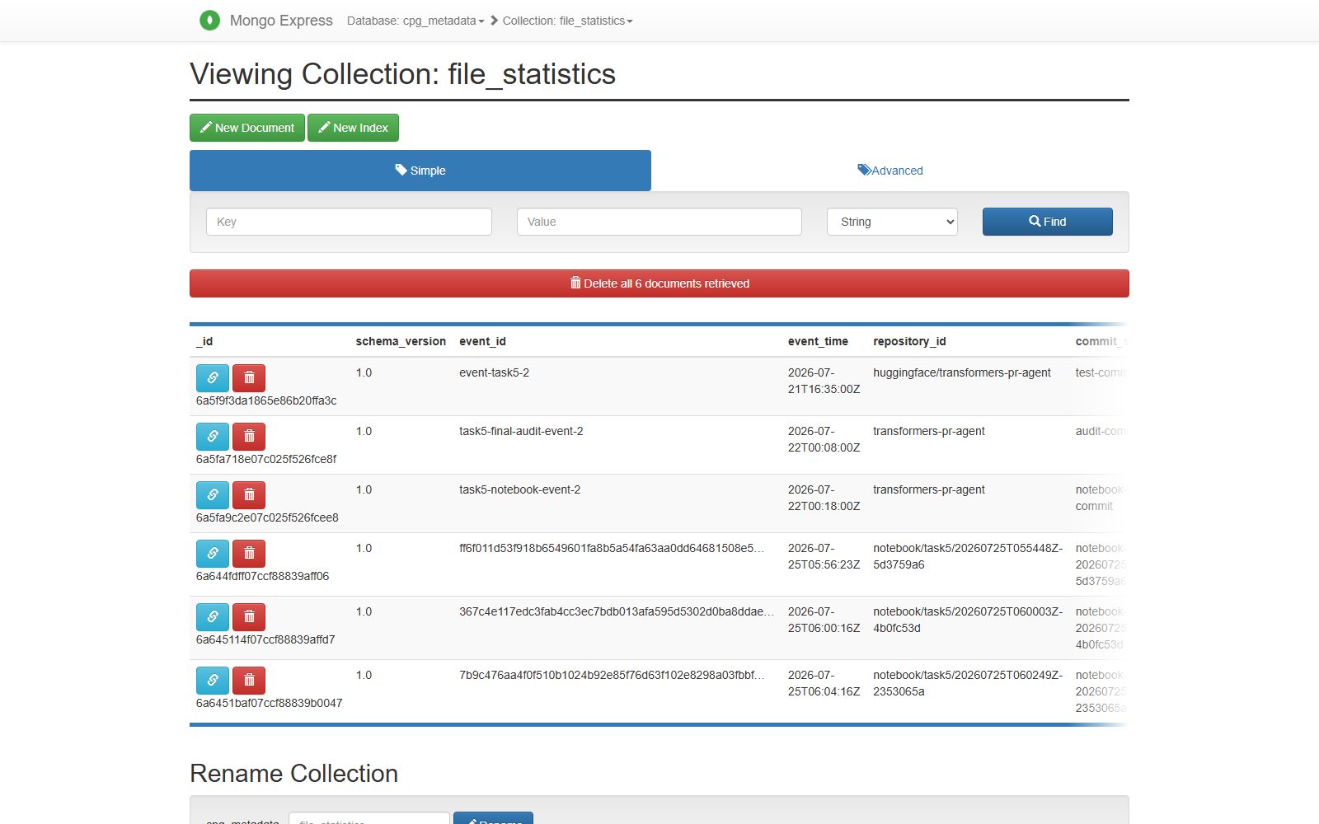Click the New Index button
Viewport: 1319px width, 824px height.
pos(353,128)
